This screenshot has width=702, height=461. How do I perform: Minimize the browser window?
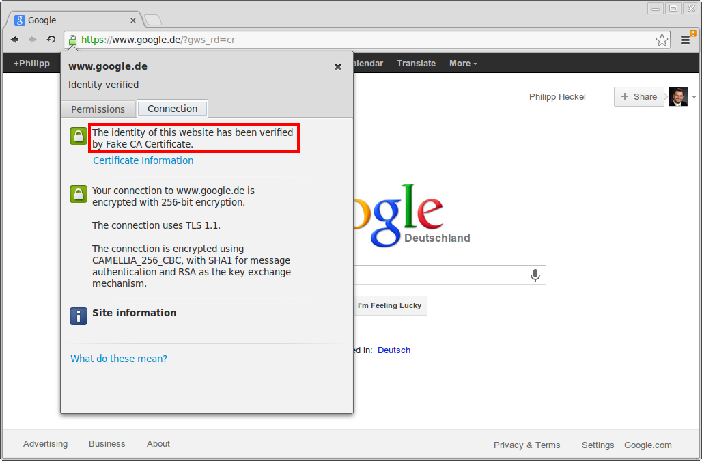(656, 8)
